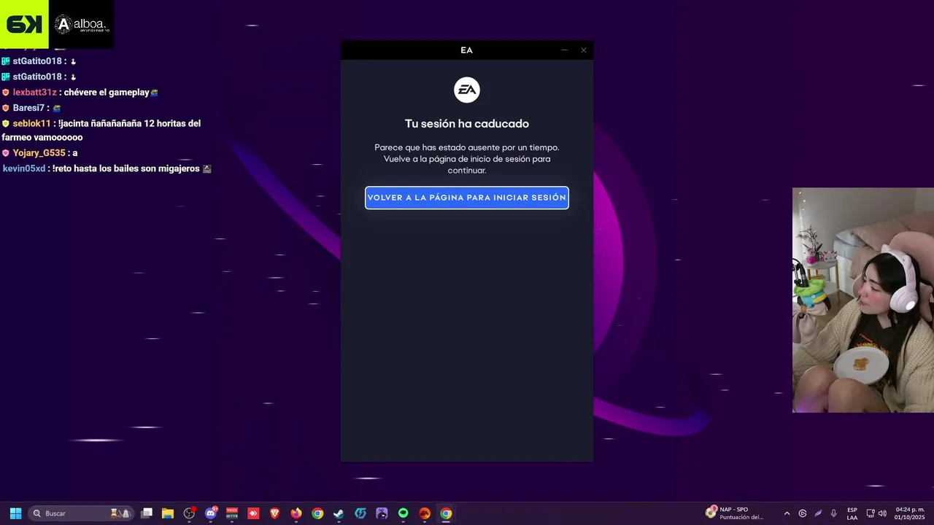Click the Buscar taskbar search box
This screenshot has height=525, width=934.
pos(81,513)
